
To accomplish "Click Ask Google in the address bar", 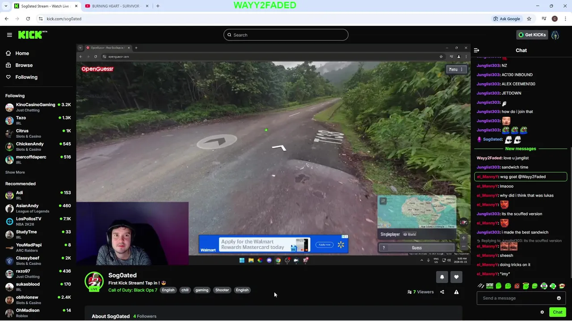I will coord(507,19).
